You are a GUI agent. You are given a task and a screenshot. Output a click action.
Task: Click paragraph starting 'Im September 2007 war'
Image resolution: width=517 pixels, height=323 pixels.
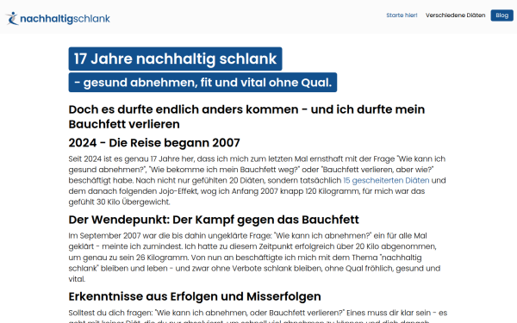[x=254, y=257]
